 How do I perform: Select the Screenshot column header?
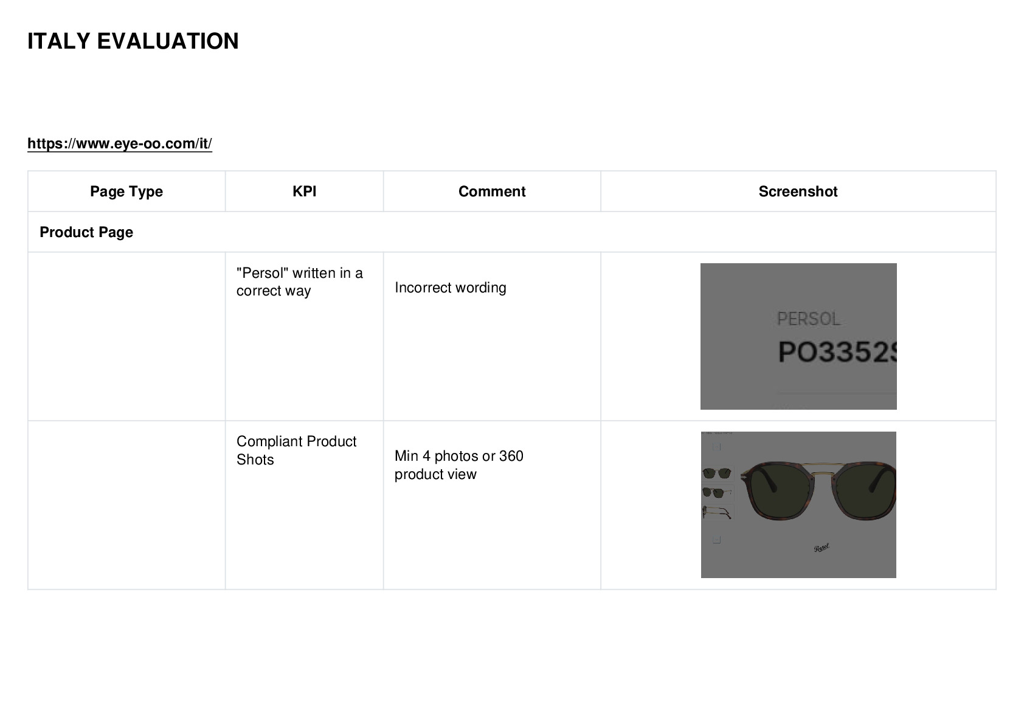click(x=798, y=191)
